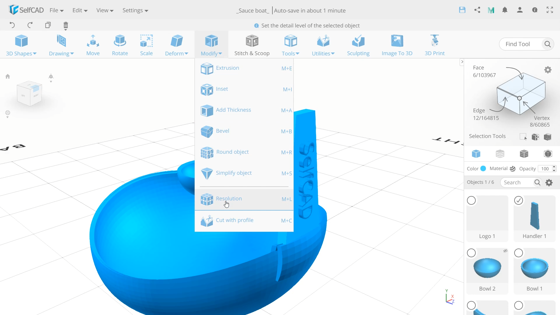Select the Move tool

[93, 45]
